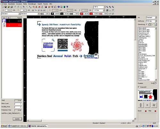Click the middle magnifier zoom icon
This screenshot has height=129, width=160.
pos(110,7)
